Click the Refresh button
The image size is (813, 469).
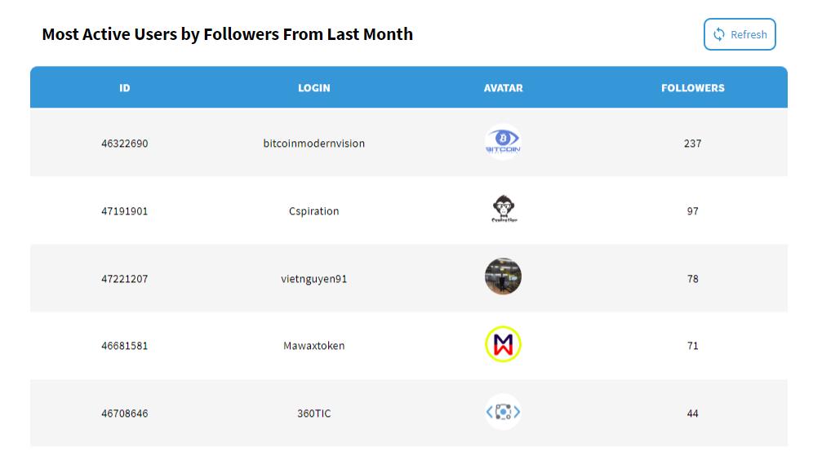740,34
